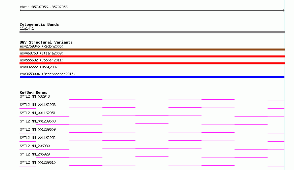Open the SYTL2|NM_001289608 transcript label
The width and height of the screenshot is (294, 170).
coord(38,121)
